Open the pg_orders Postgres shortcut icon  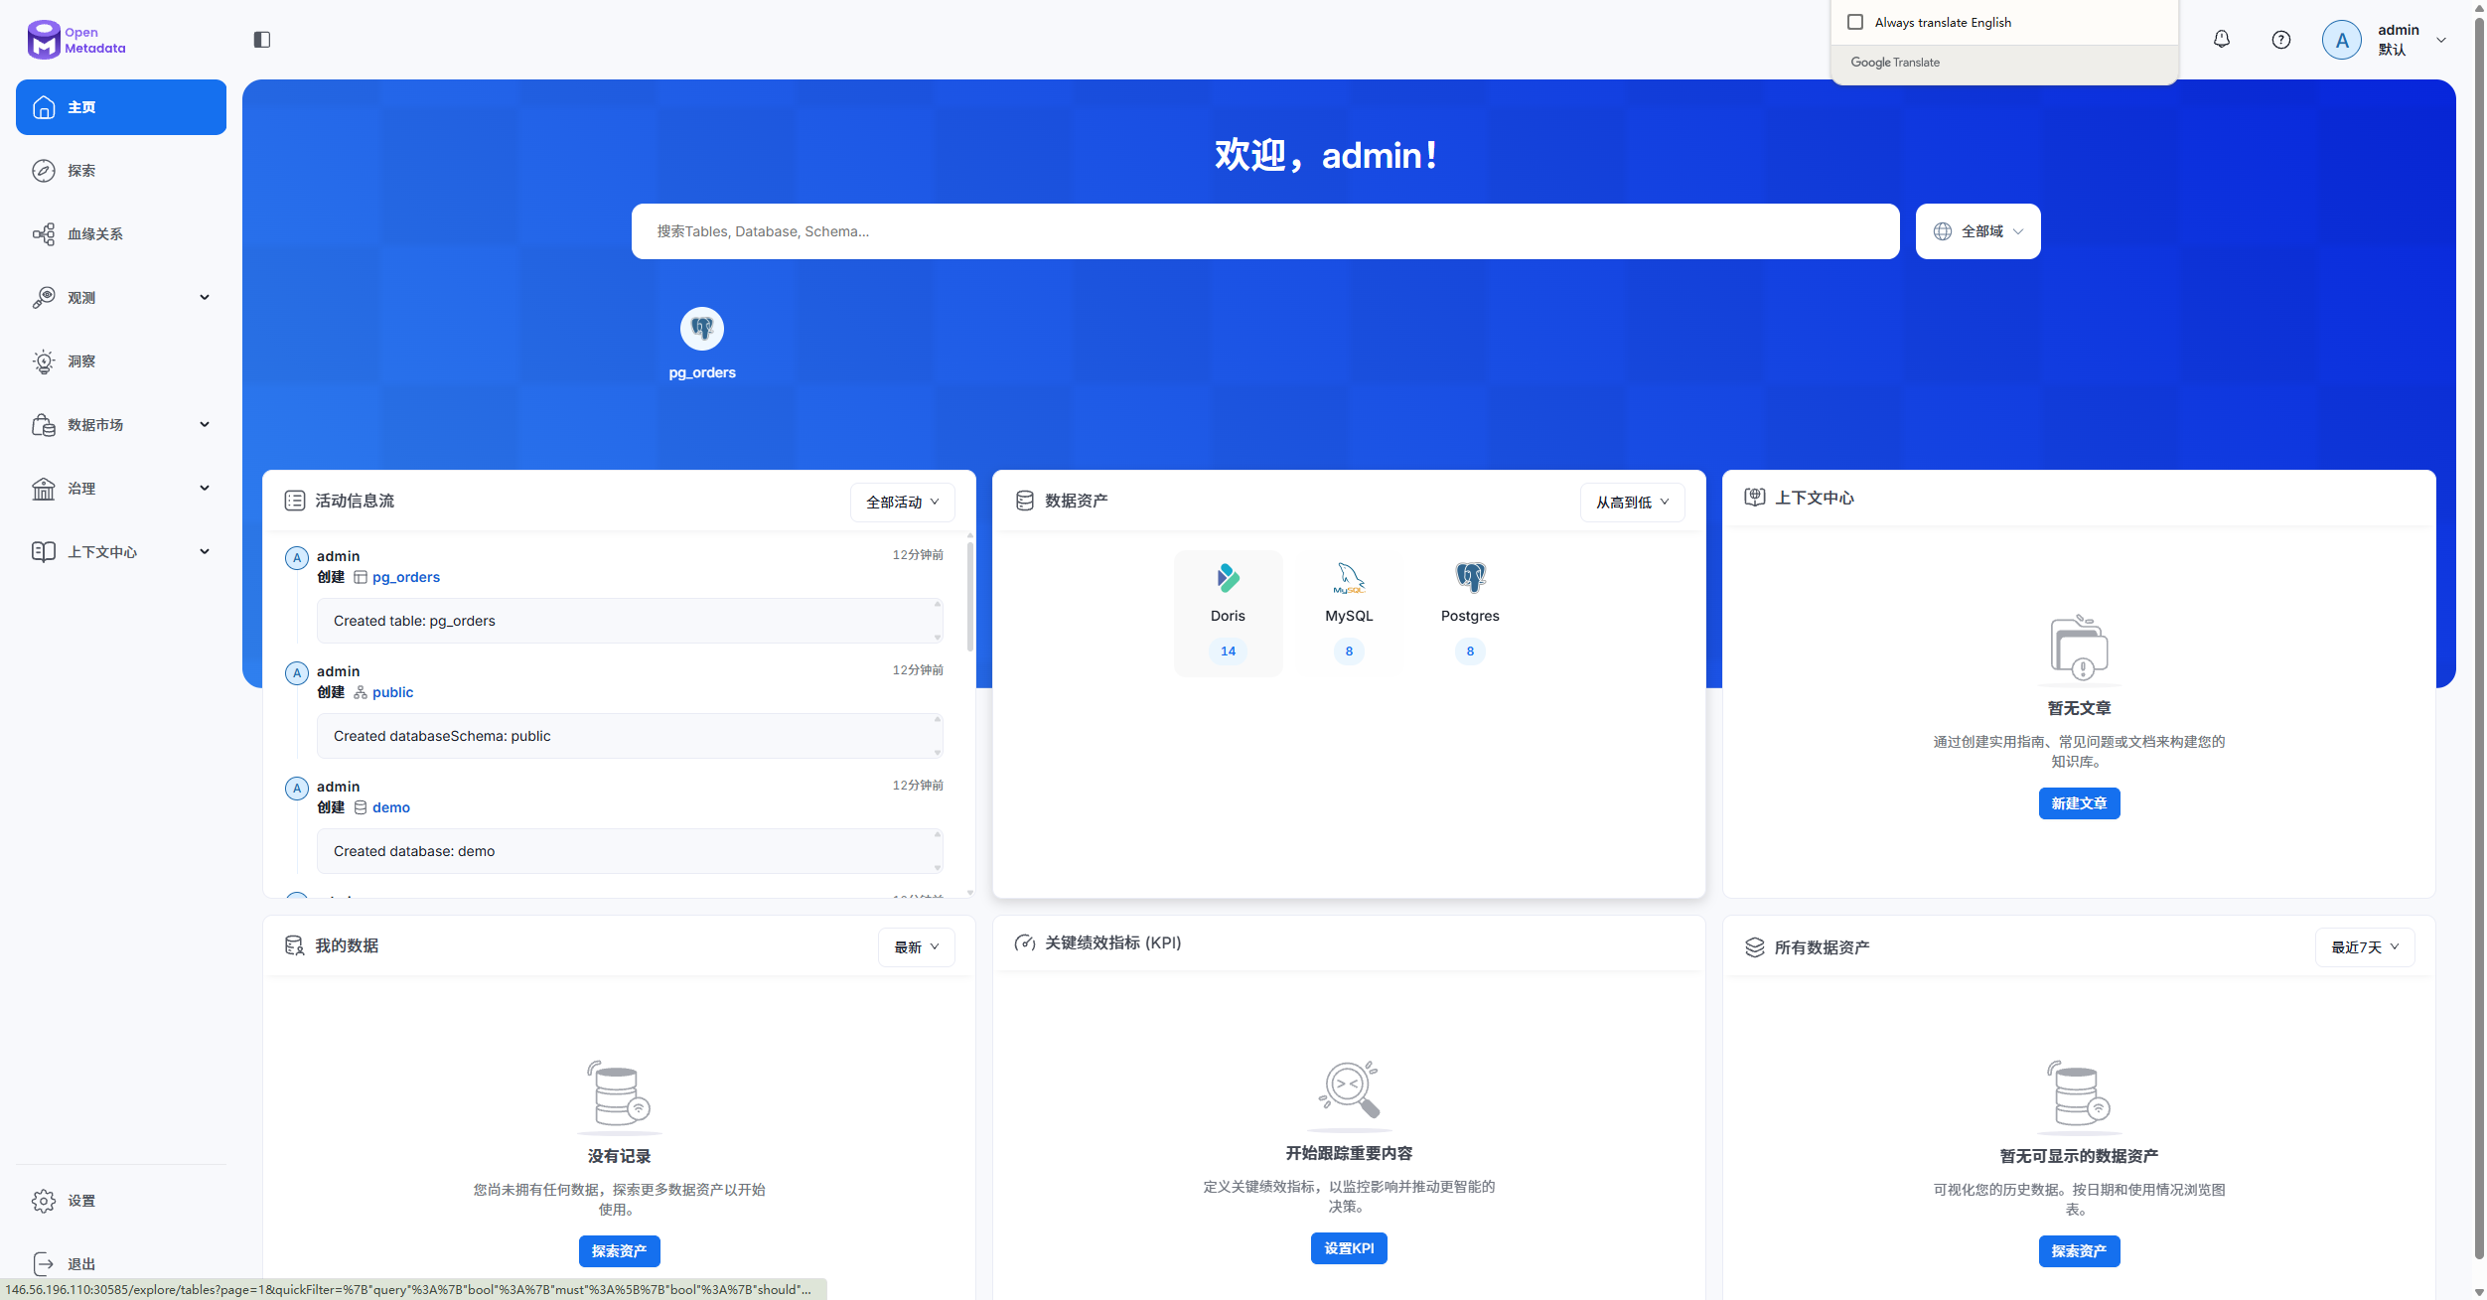[x=702, y=329]
